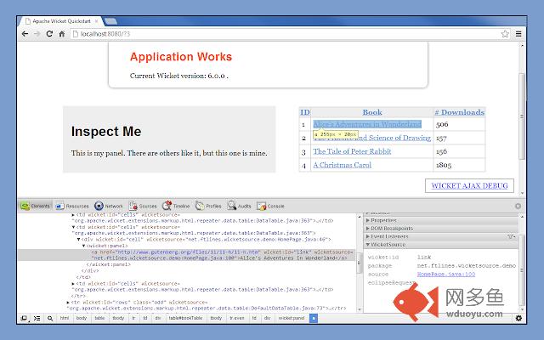Expand the DOM Breakpoints section
The height and width of the screenshot is (340, 544).
pos(393,228)
